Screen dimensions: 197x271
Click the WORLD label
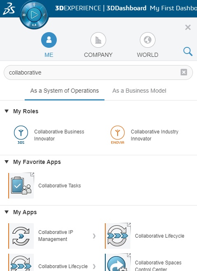(x=148, y=55)
